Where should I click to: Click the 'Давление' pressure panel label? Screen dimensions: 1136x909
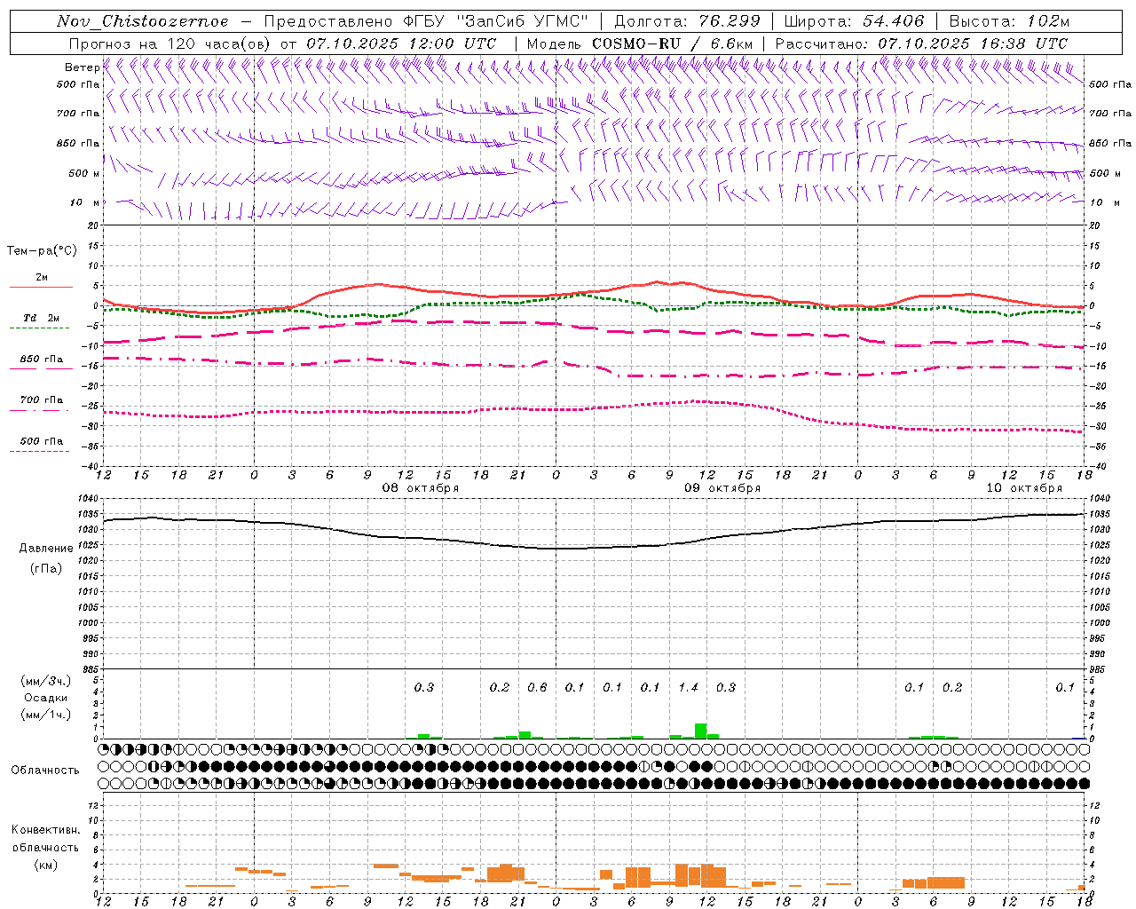click(46, 549)
